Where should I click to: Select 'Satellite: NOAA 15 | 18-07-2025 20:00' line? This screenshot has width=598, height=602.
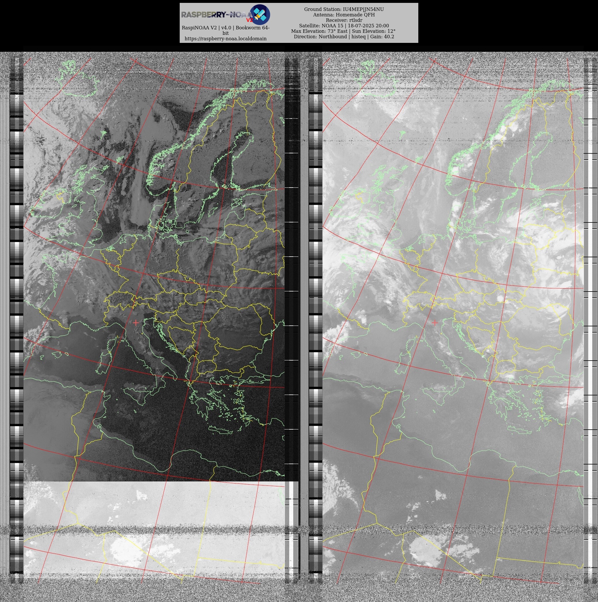[x=344, y=26]
